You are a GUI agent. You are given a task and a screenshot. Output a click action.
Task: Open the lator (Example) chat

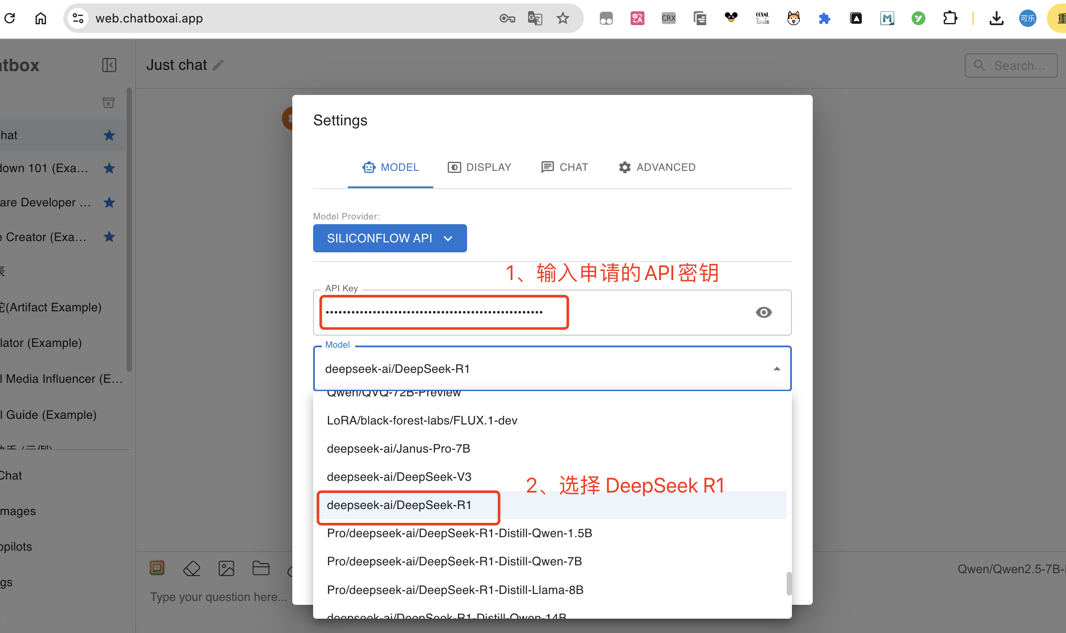coord(63,343)
